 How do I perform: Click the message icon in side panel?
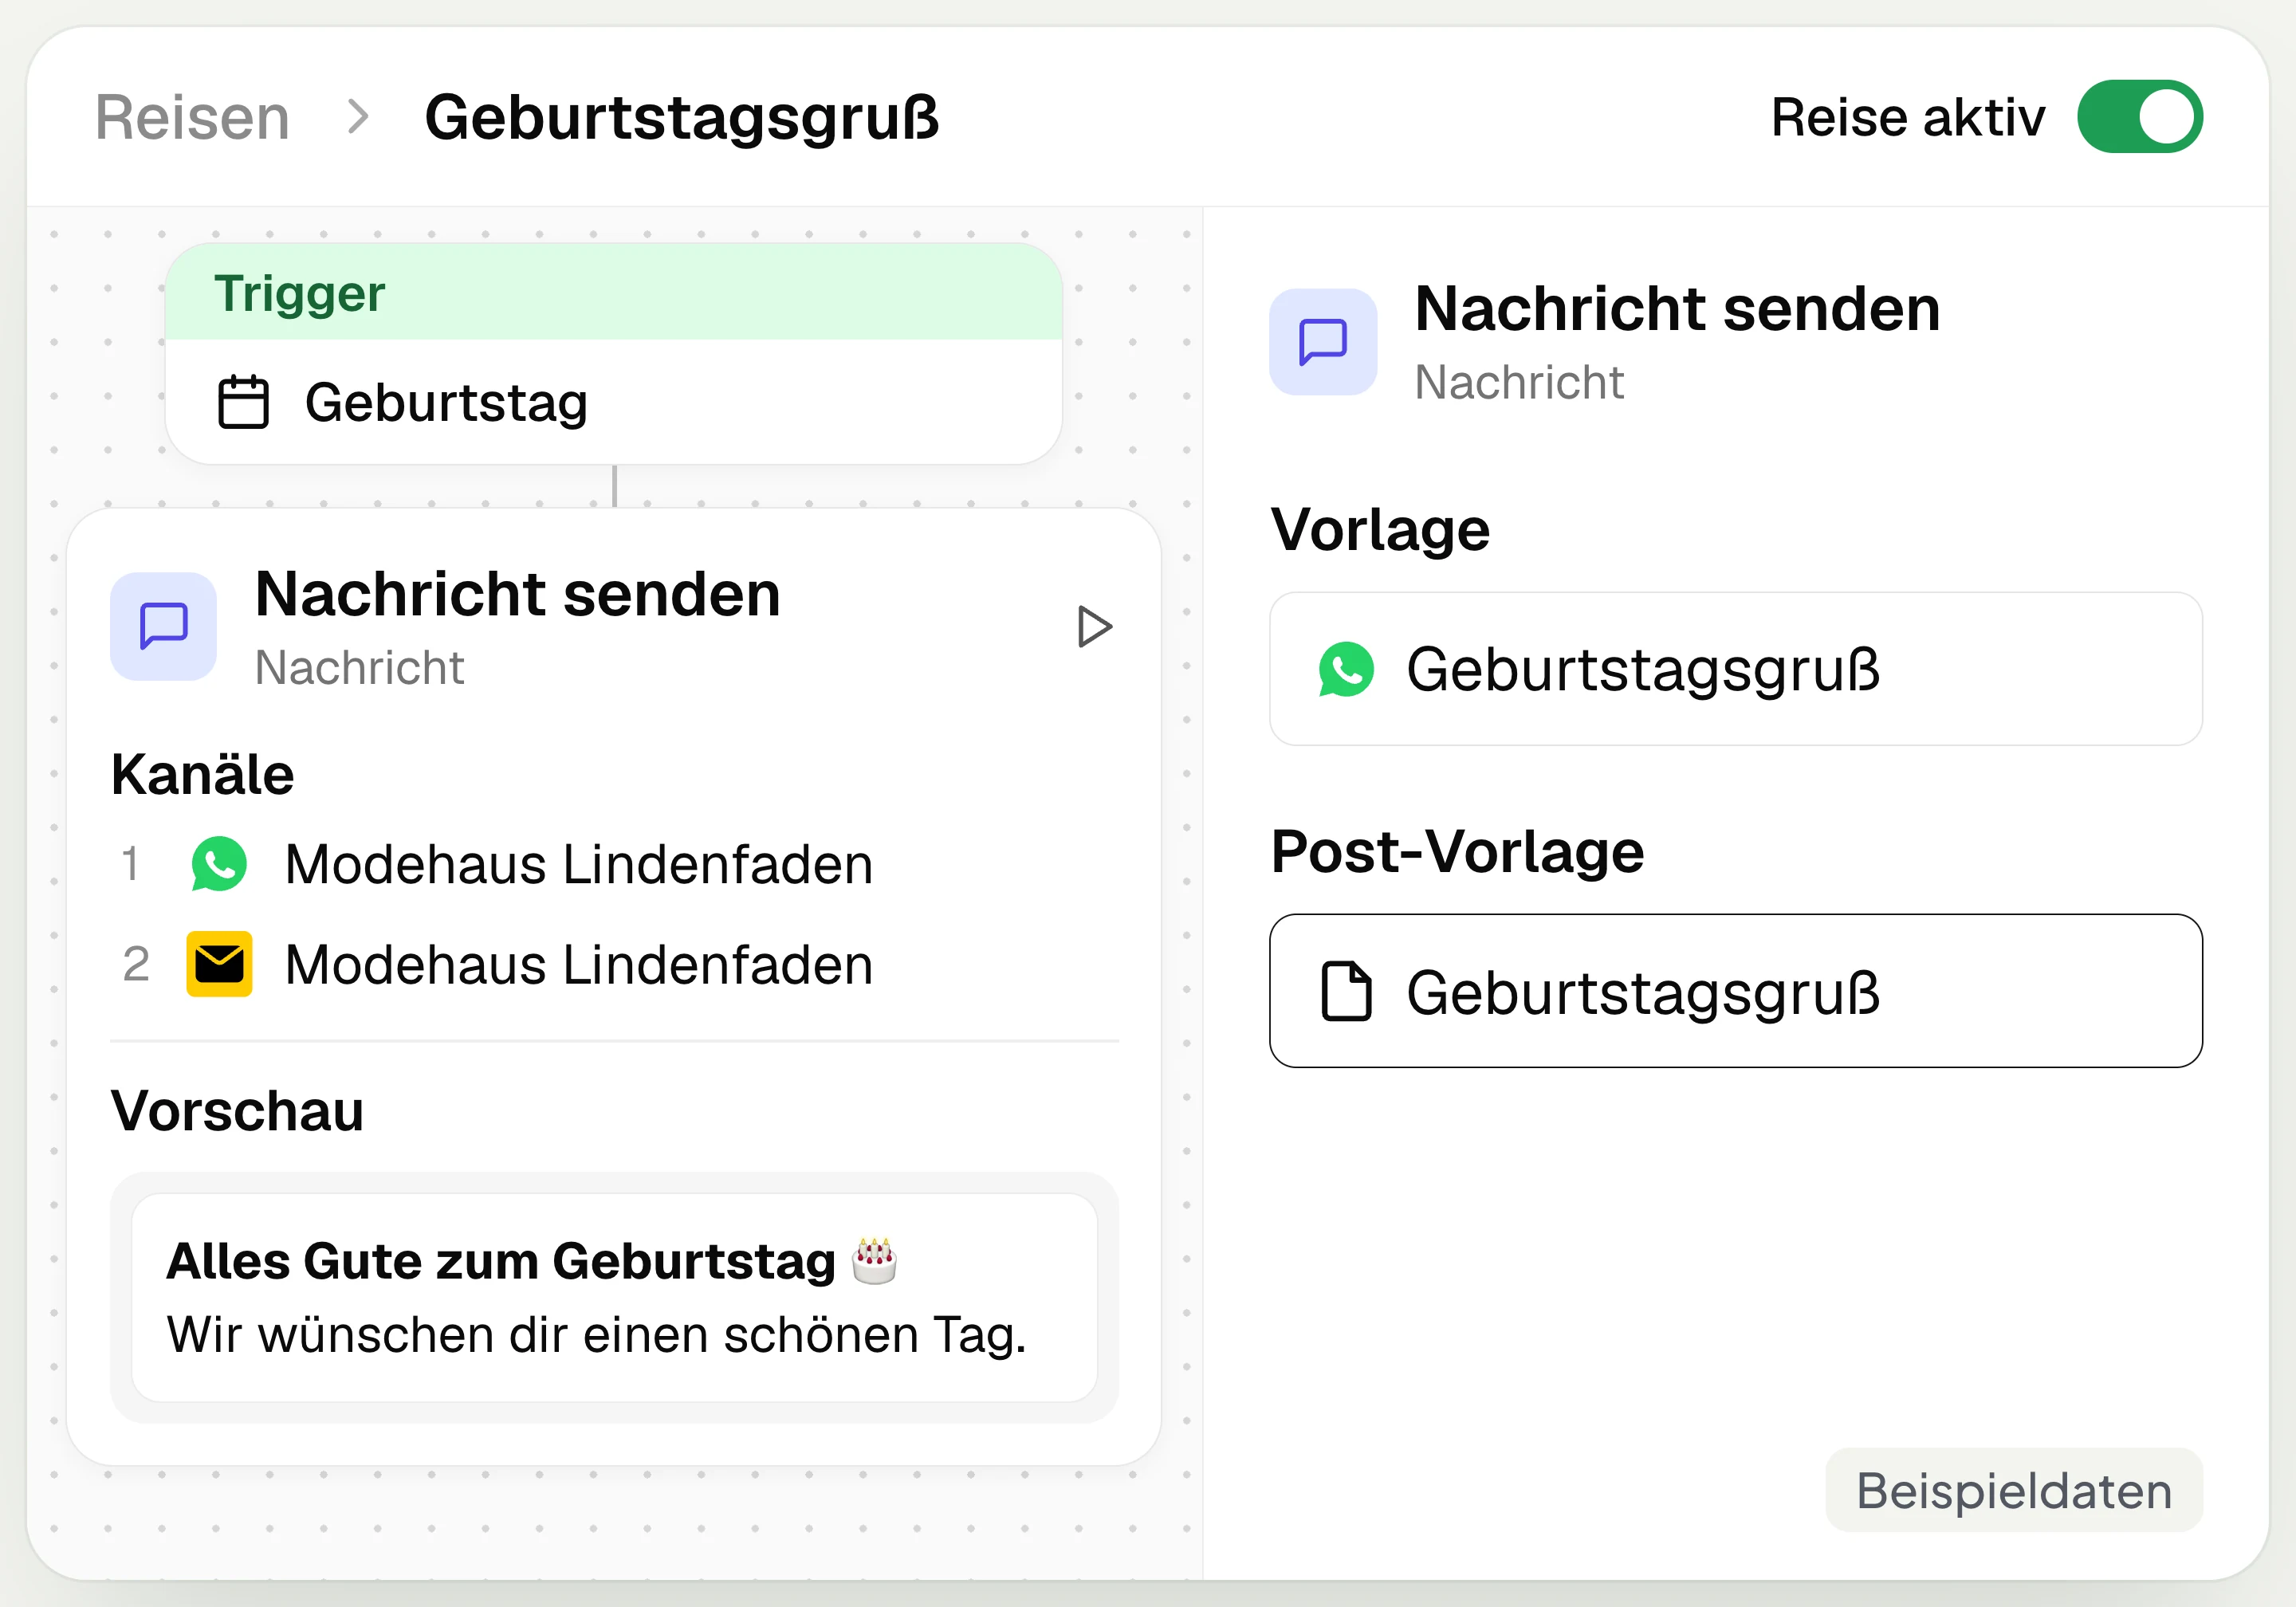(x=1323, y=342)
